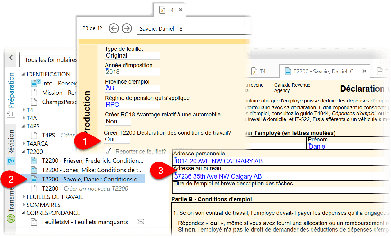Collapse the sidebar with chevron arrow
Image resolution: width=391 pixels, height=238 pixels.
click(x=11, y=58)
